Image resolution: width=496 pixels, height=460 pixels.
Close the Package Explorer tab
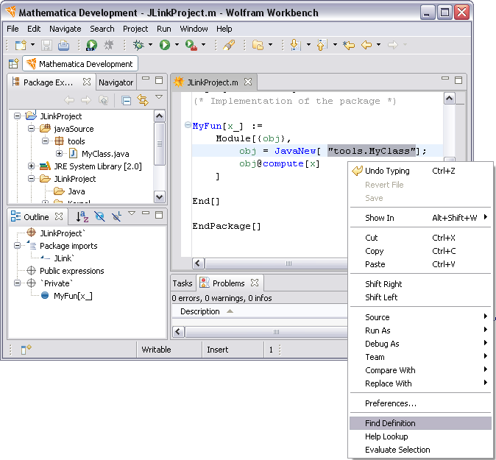point(87,82)
